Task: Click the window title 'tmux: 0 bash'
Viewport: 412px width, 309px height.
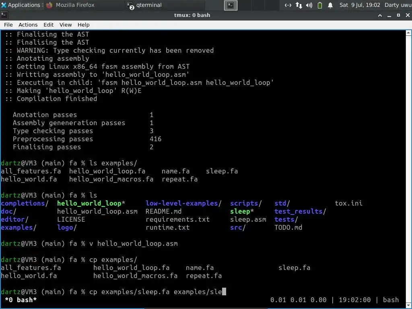Action: pos(192,15)
